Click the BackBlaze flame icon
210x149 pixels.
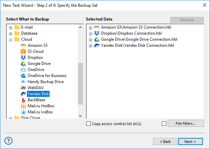pyautogui.click(x=23, y=100)
